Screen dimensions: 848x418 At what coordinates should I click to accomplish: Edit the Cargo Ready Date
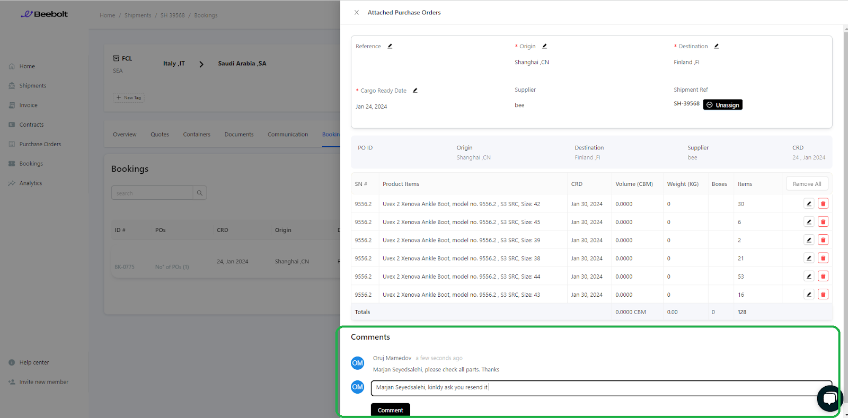click(x=416, y=91)
